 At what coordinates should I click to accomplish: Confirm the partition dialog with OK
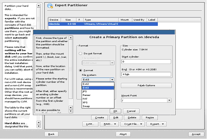click(x=116, y=111)
